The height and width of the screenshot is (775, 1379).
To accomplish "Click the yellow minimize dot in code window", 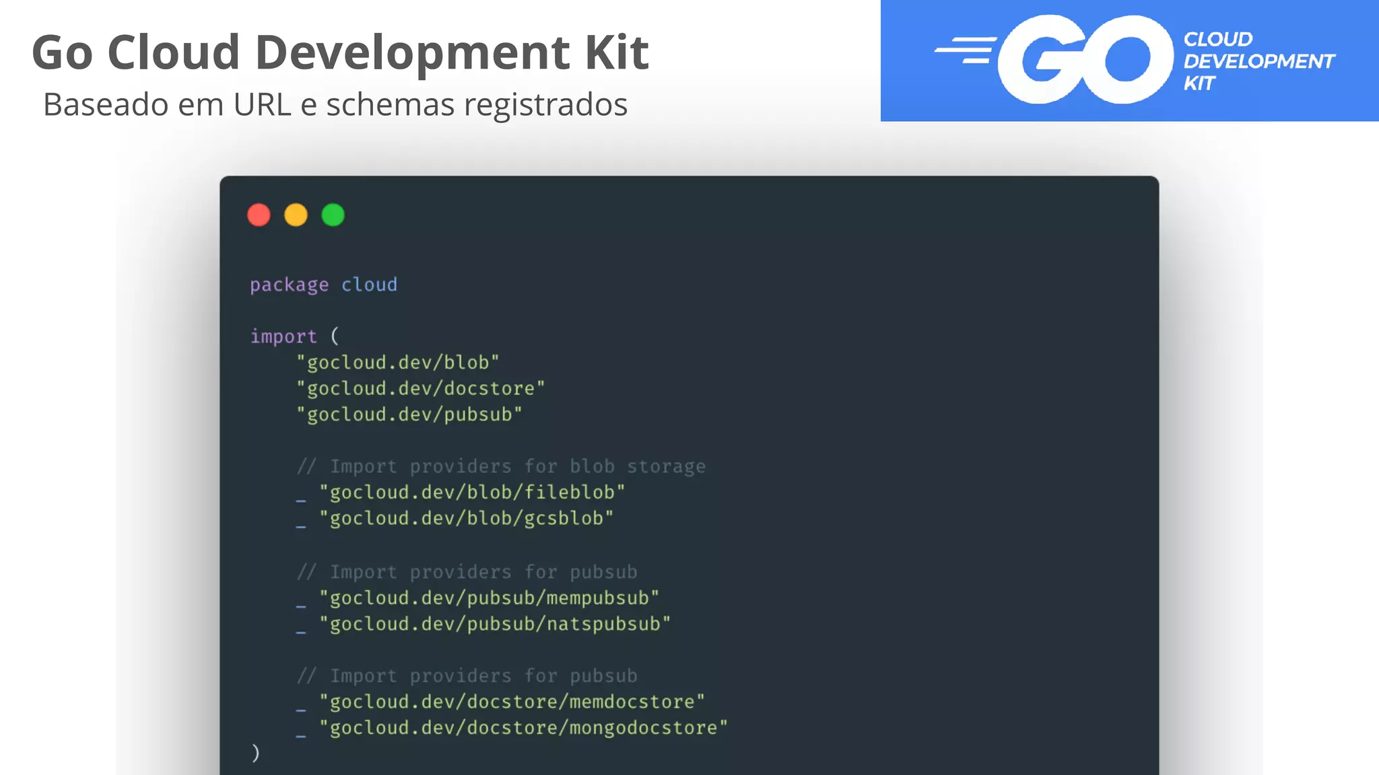I will point(296,215).
